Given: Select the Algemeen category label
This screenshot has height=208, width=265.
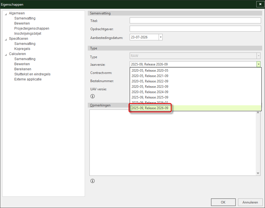Looking at the screenshot, I should 17,13.
